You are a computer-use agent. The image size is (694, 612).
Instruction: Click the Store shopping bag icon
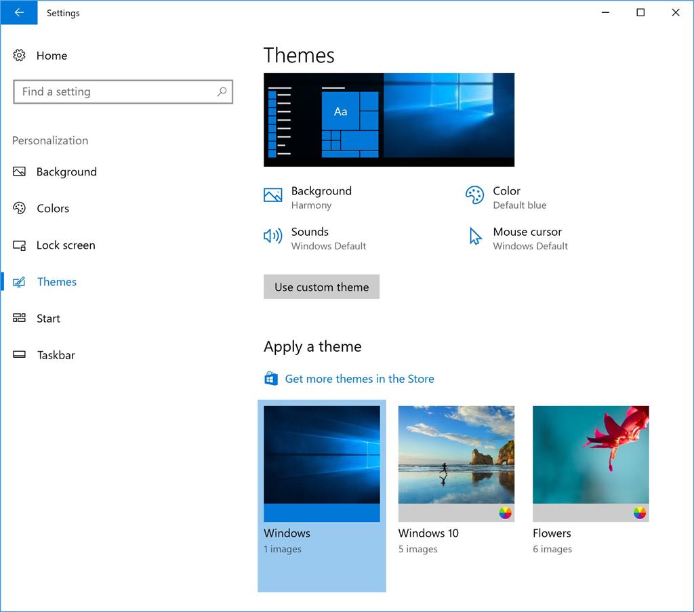tap(271, 379)
